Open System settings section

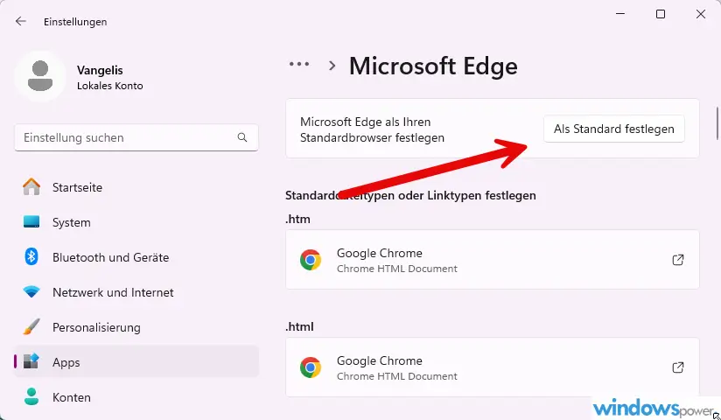tap(136, 222)
